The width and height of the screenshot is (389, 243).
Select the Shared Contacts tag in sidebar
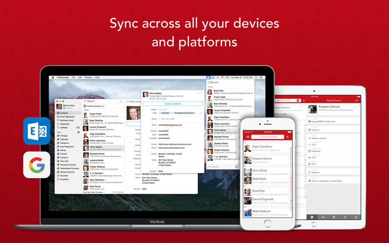click(68, 172)
